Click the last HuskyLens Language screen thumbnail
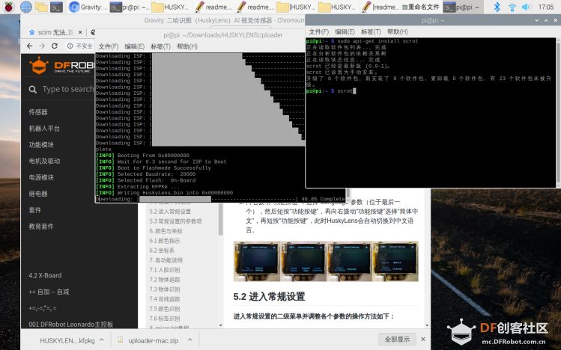This screenshot has width=561, height=350. 395,262
